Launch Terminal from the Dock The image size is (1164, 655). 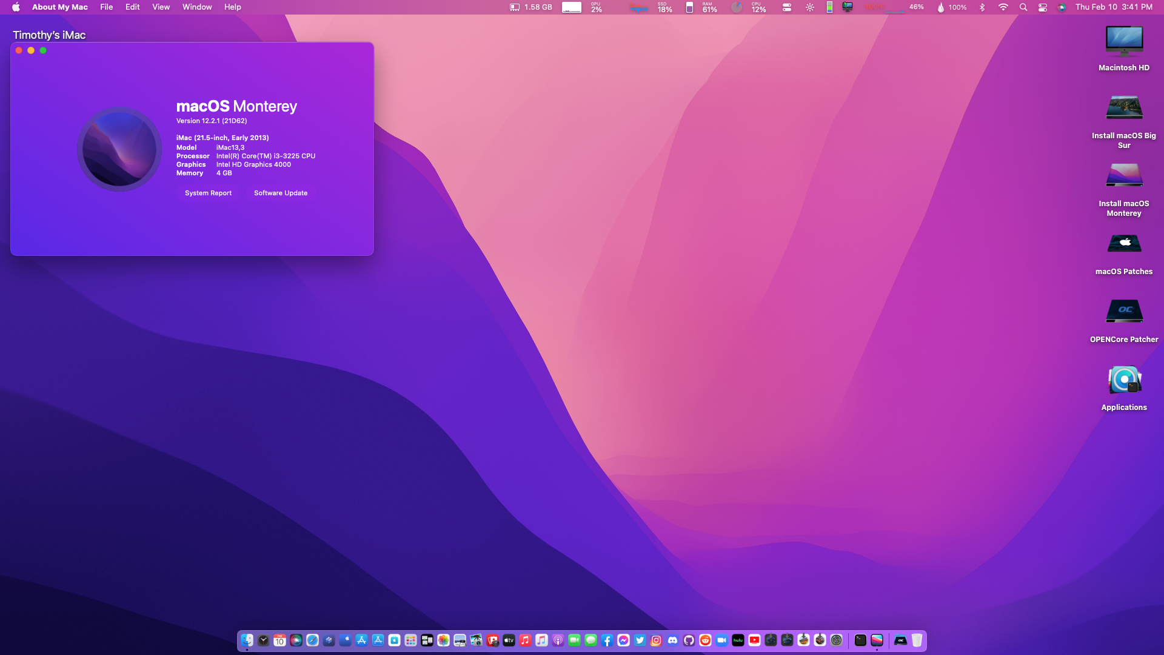[860, 640]
